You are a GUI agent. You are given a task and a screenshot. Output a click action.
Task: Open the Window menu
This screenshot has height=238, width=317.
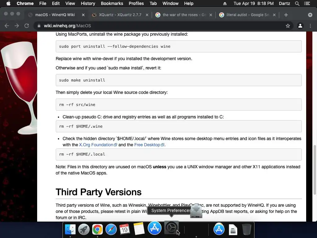tap(171, 3)
